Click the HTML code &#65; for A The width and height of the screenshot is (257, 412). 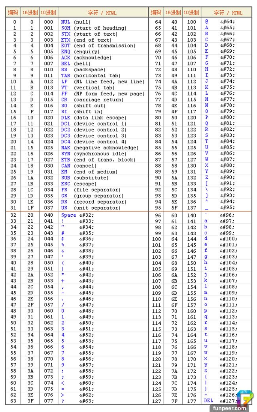(227, 28)
